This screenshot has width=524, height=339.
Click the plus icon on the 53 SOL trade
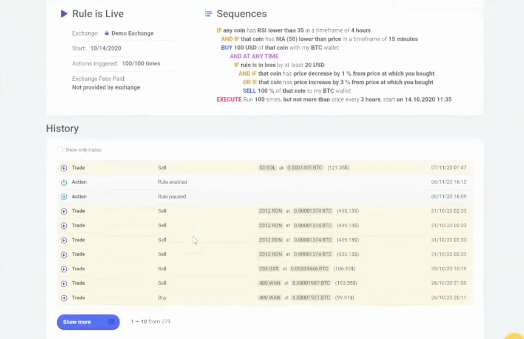(64, 168)
